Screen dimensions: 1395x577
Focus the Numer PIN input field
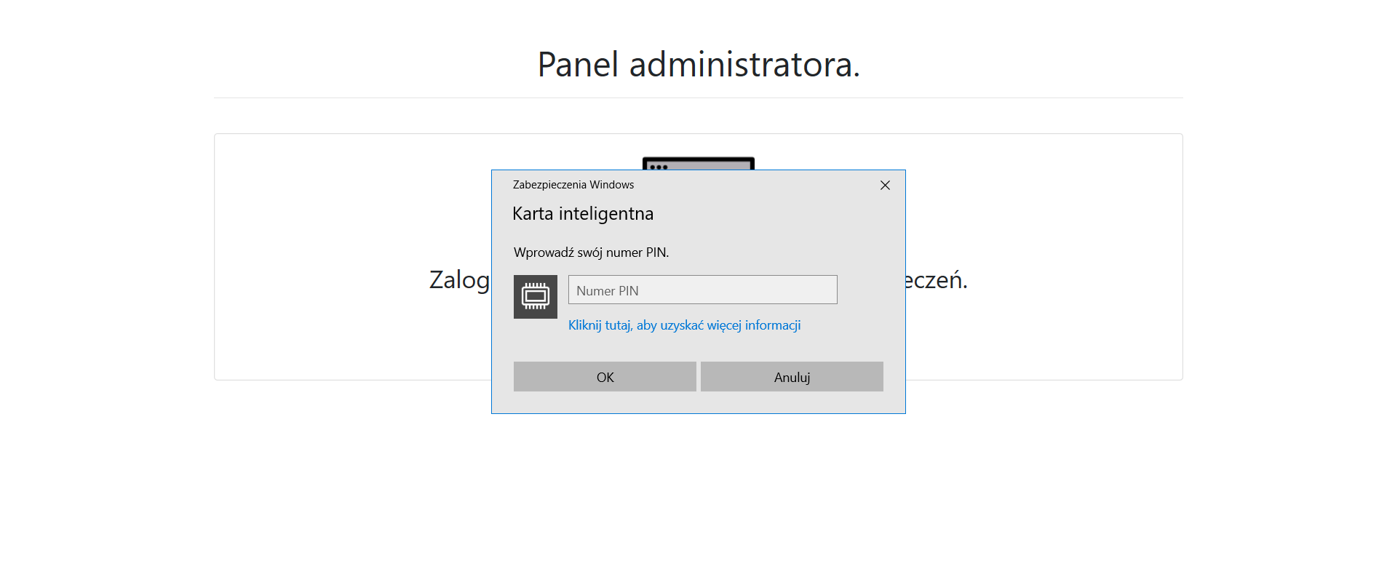coord(702,290)
